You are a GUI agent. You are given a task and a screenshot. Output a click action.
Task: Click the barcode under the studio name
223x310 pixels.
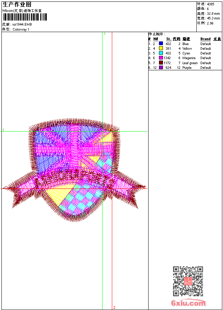click(x=25, y=17)
